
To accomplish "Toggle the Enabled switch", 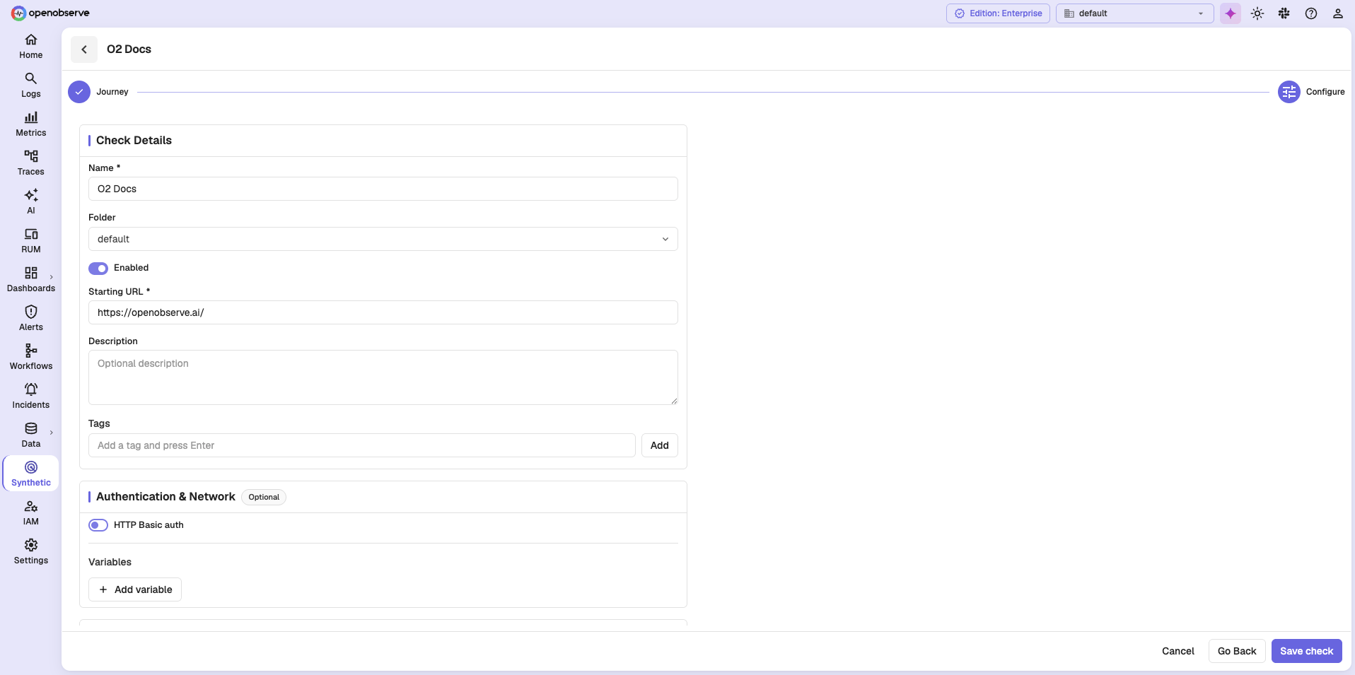I will pos(98,268).
